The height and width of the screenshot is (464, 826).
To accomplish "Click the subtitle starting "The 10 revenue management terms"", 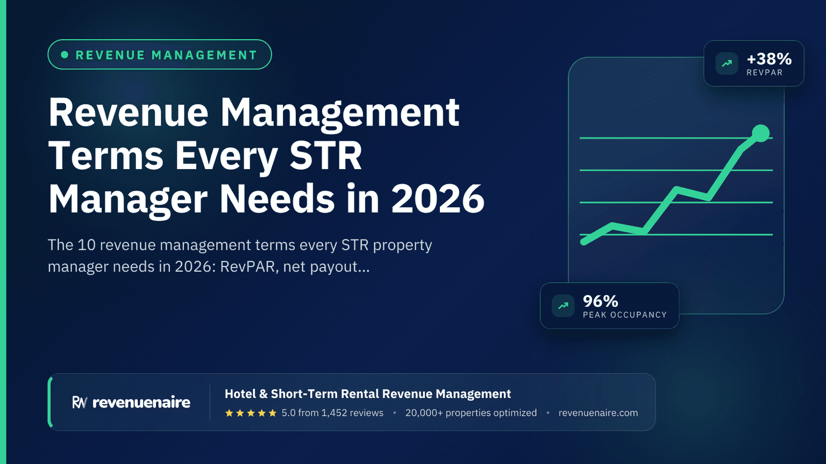I will tap(240, 256).
